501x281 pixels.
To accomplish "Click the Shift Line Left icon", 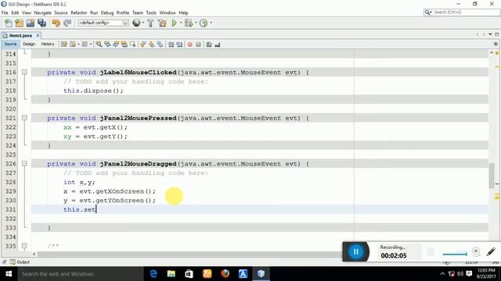I will (171, 44).
